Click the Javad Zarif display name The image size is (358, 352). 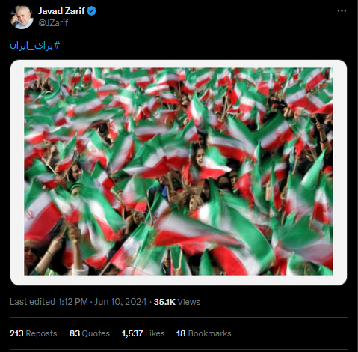(61, 11)
